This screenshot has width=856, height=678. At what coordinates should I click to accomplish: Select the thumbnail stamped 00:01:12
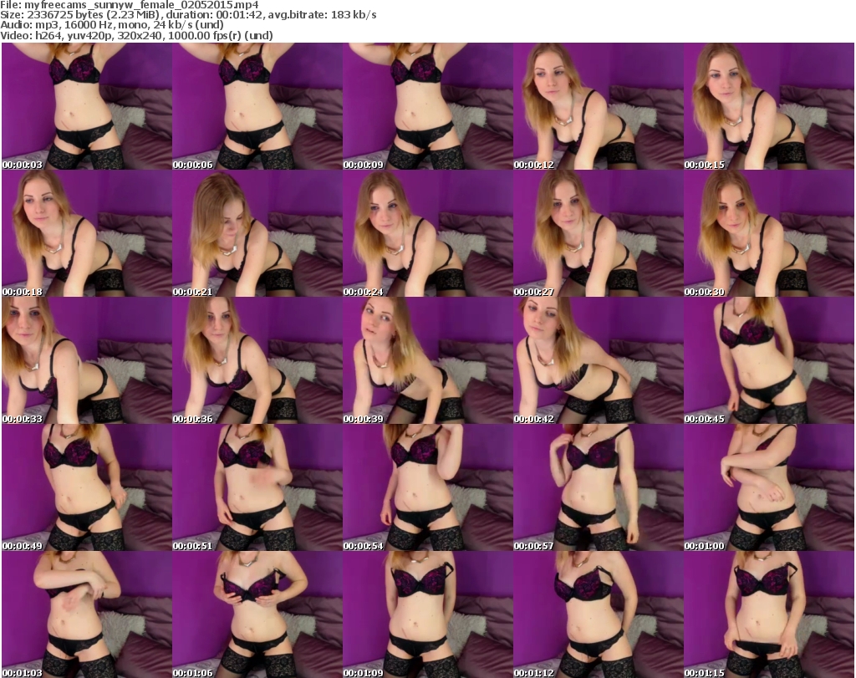(x=599, y=614)
